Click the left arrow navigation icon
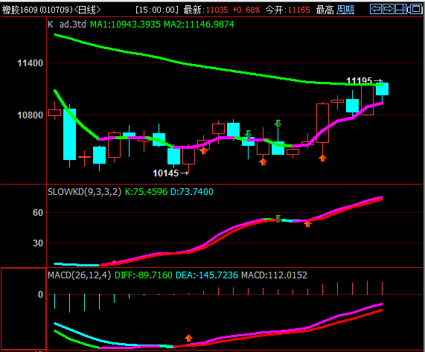The image size is (425, 352). point(376,9)
